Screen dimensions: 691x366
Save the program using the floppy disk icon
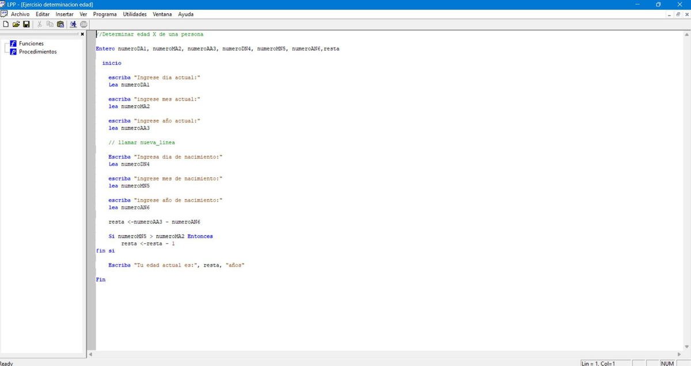(x=26, y=24)
